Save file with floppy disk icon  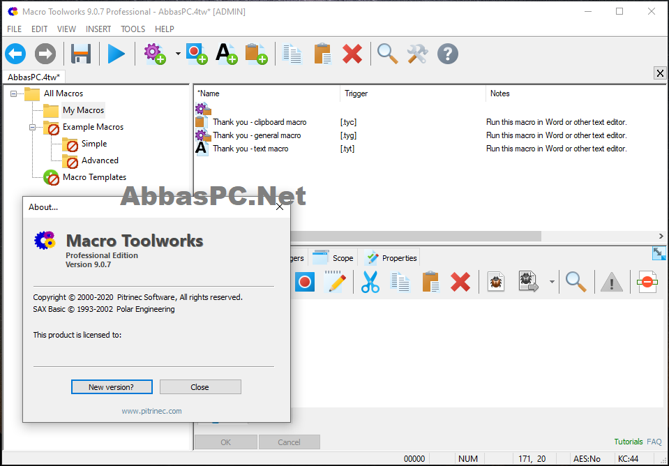81,54
